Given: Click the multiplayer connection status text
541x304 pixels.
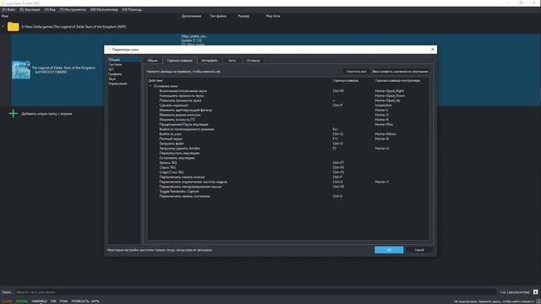Looking at the screenshot, I should (494, 301).
